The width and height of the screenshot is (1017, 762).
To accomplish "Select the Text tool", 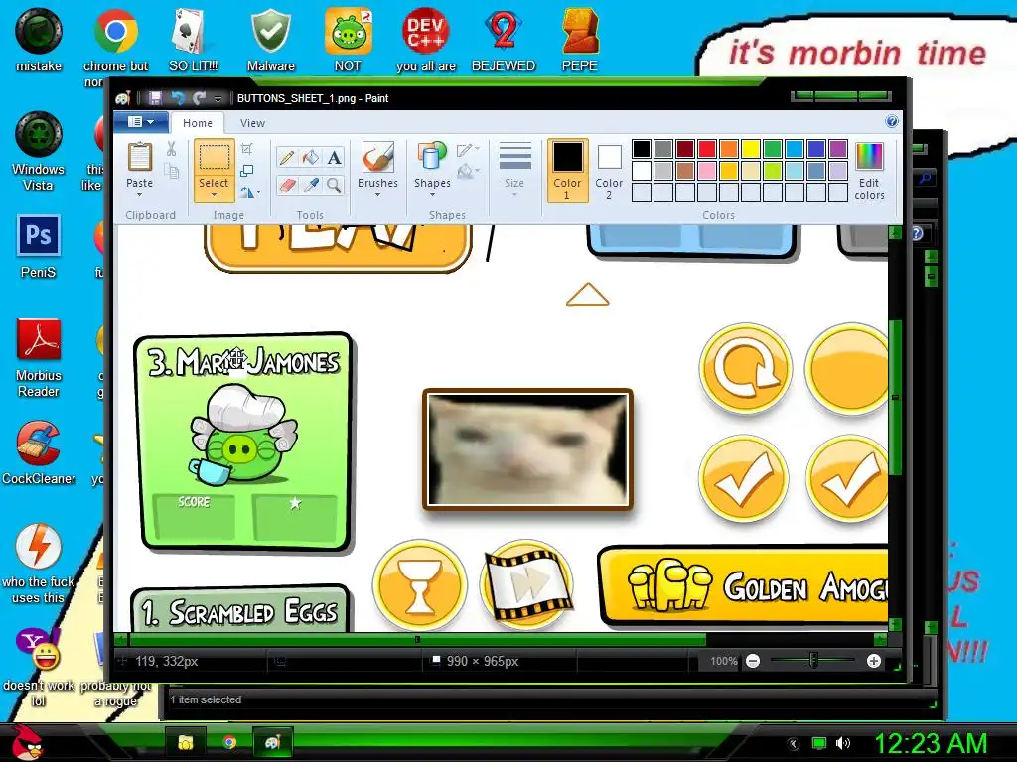I will pos(334,158).
